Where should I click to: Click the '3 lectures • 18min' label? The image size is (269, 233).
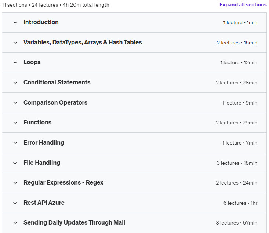[237, 163]
